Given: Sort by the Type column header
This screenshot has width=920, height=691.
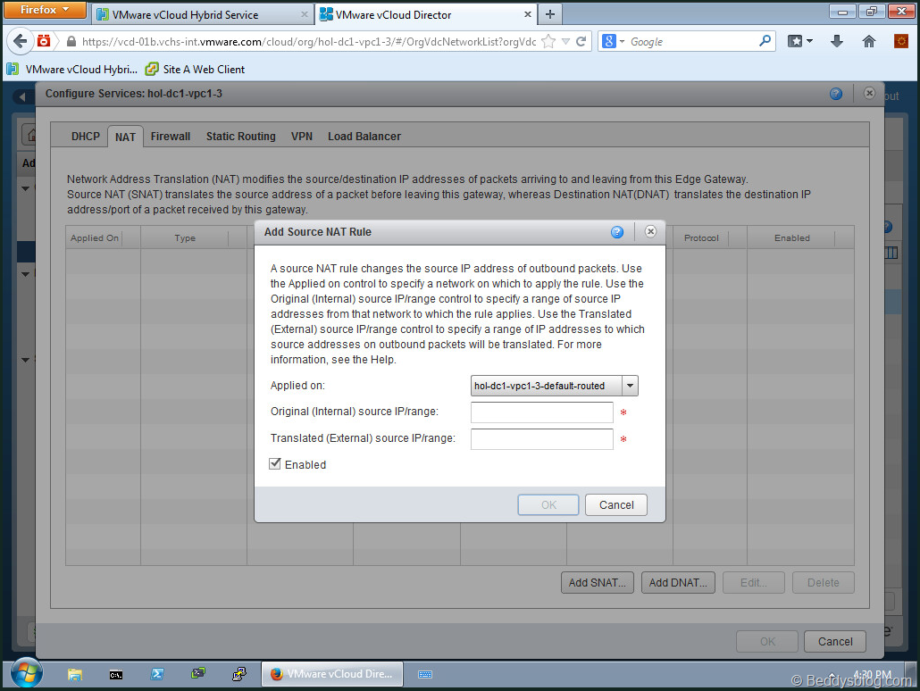Looking at the screenshot, I should [x=185, y=237].
